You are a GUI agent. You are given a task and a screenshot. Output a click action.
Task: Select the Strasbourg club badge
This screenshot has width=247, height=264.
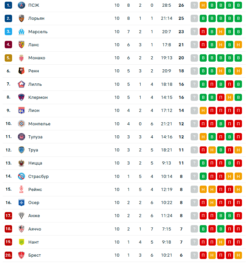21,176
